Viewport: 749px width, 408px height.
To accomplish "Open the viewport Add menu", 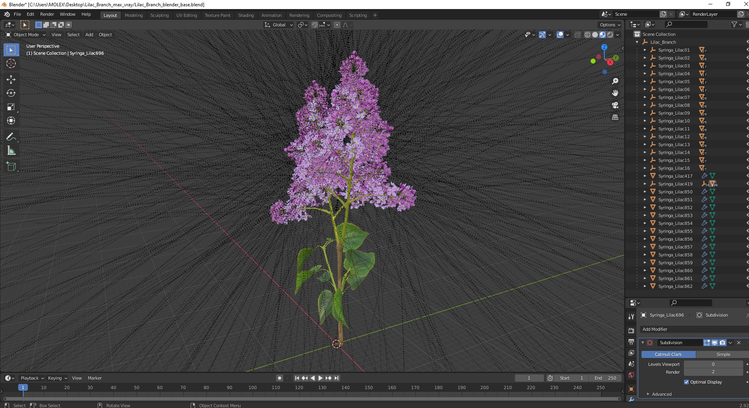I will point(89,35).
